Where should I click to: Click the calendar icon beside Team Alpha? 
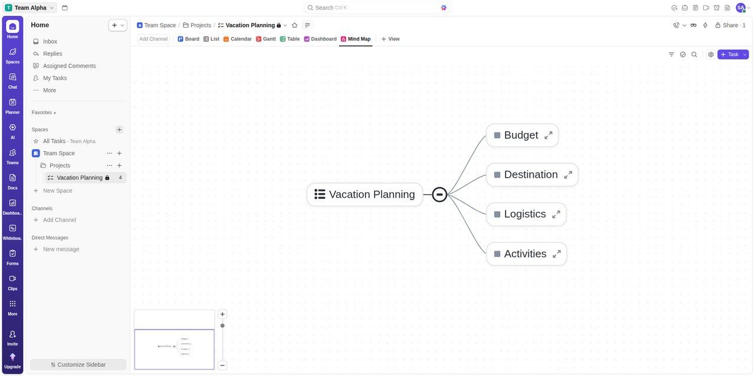coord(65,8)
